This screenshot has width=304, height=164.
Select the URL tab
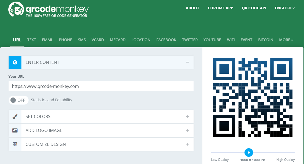click(x=17, y=40)
